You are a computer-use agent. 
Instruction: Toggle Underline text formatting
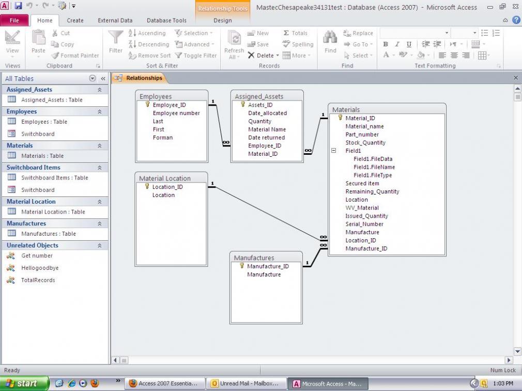[x=409, y=44]
